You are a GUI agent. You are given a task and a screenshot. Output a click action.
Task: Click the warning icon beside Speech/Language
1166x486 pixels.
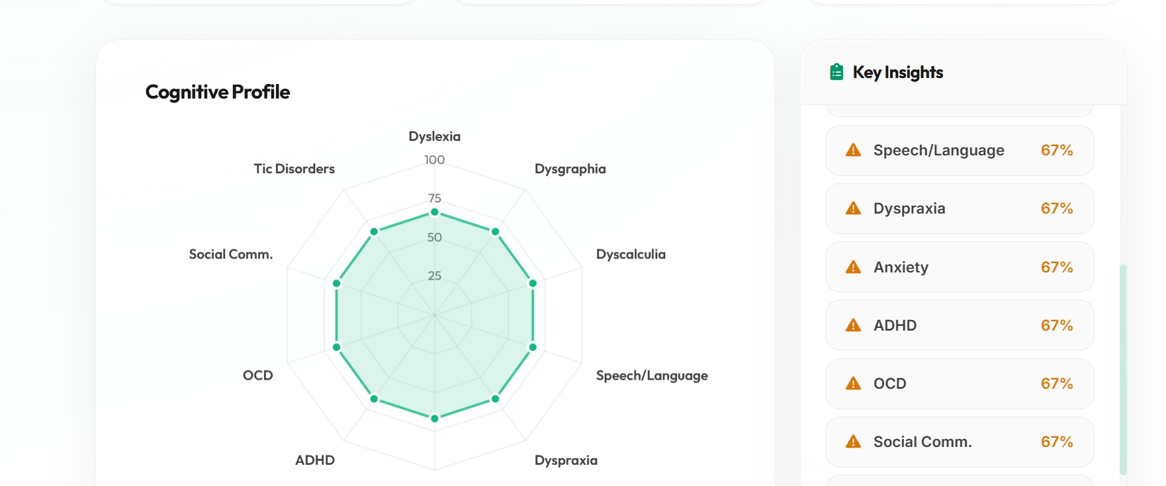854,150
